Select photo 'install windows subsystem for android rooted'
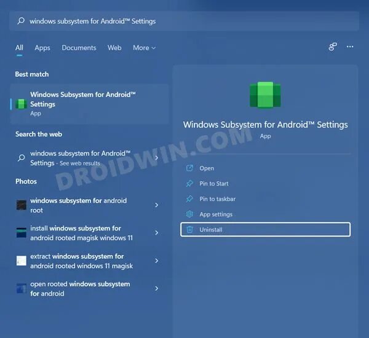The height and width of the screenshot is (338, 369). click(89, 233)
